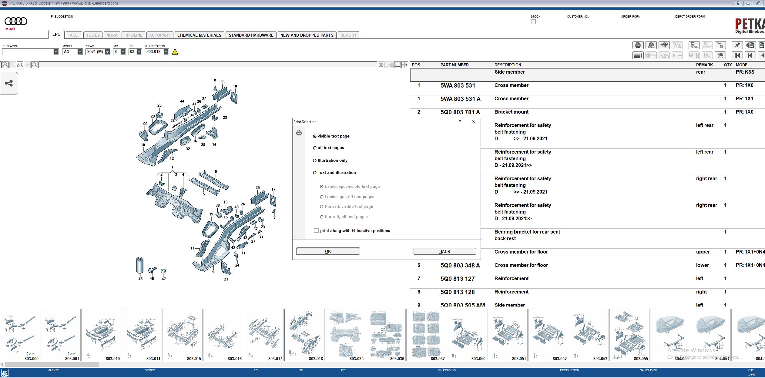Click the printer icon in the toolbar
This screenshot has width=765, height=378.
click(638, 45)
